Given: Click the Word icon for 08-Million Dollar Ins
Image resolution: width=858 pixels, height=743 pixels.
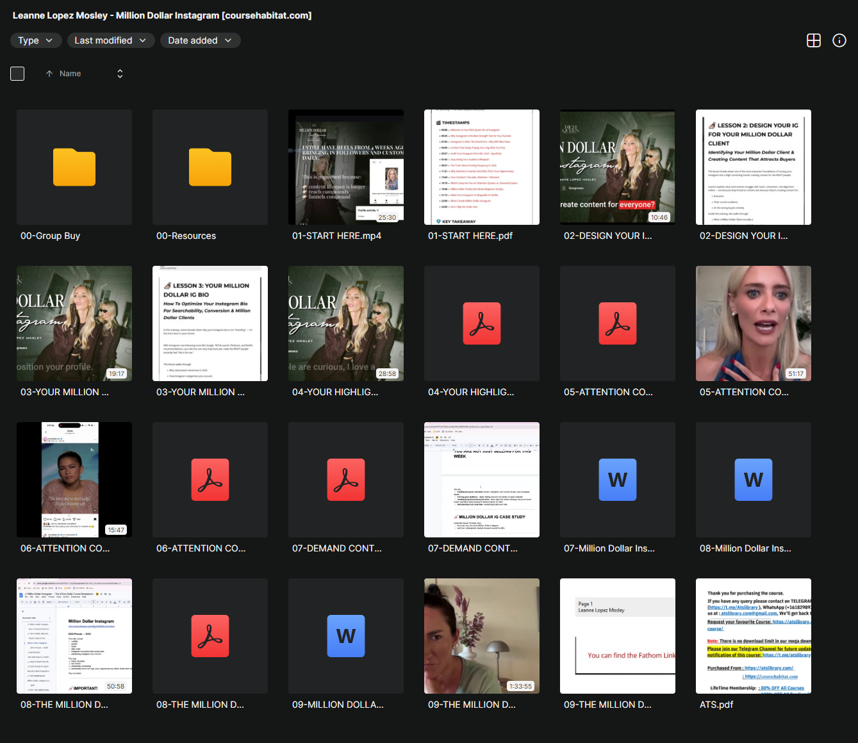Looking at the screenshot, I should [754, 480].
